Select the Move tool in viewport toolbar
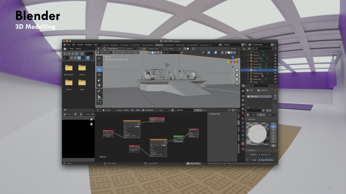 (x=99, y=69)
